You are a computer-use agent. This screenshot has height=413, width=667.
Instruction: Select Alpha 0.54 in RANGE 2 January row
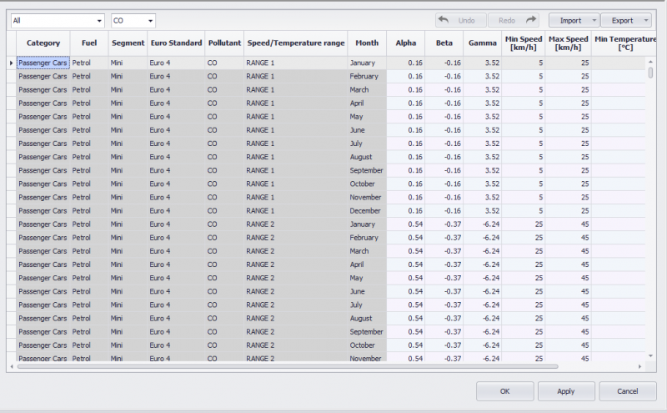[x=406, y=224]
